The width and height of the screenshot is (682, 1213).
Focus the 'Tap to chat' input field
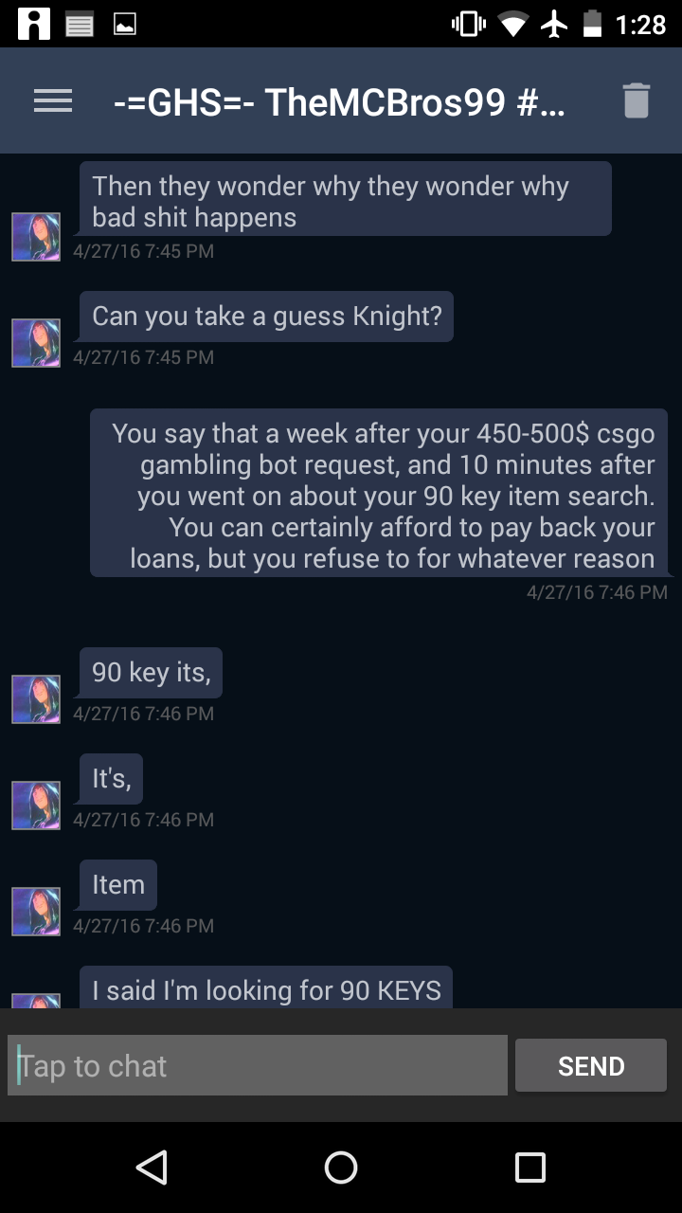click(x=258, y=1066)
